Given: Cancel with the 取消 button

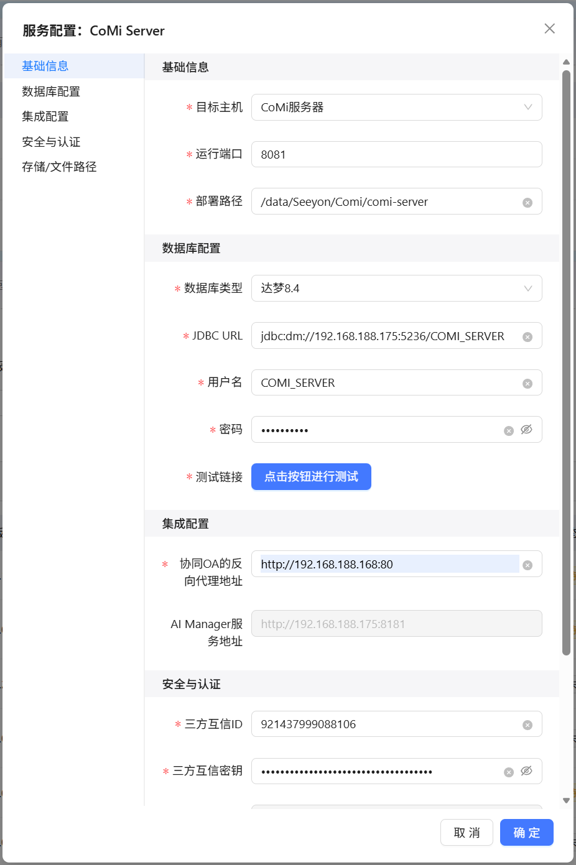Looking at the screenshot, I should point(467,833).
